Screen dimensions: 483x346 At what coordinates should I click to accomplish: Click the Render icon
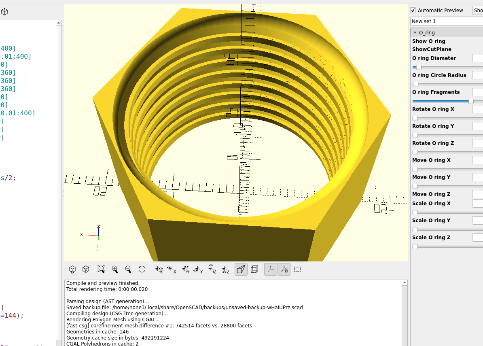pos(86,269)
